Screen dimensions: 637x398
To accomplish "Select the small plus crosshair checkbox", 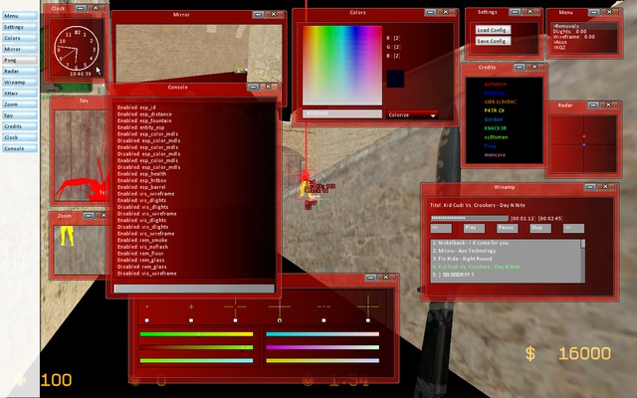I will (191, 320).
